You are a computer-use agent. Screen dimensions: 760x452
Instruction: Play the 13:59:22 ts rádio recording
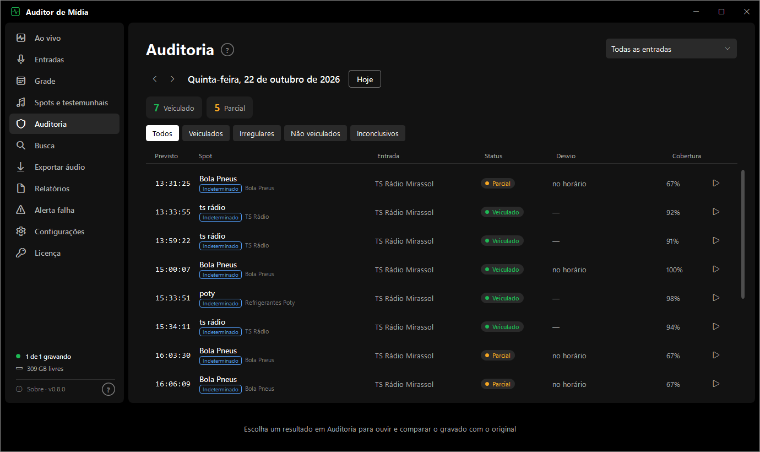pos(716,240)
